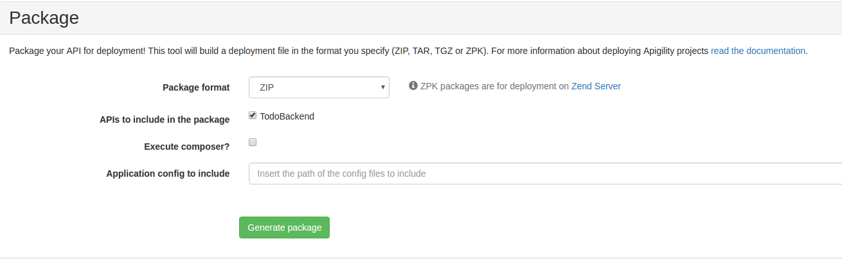Open the Package format dropdown
This screenshot has width=842, height=259.
click(319, 87)
